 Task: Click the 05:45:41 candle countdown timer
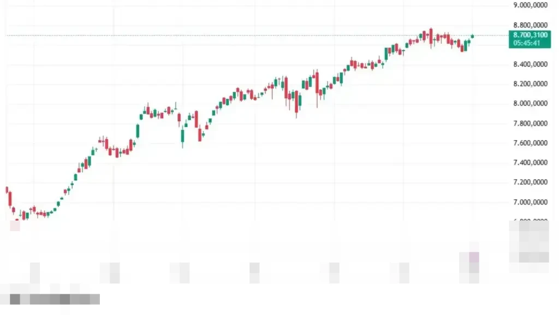(x=527, y=43)
